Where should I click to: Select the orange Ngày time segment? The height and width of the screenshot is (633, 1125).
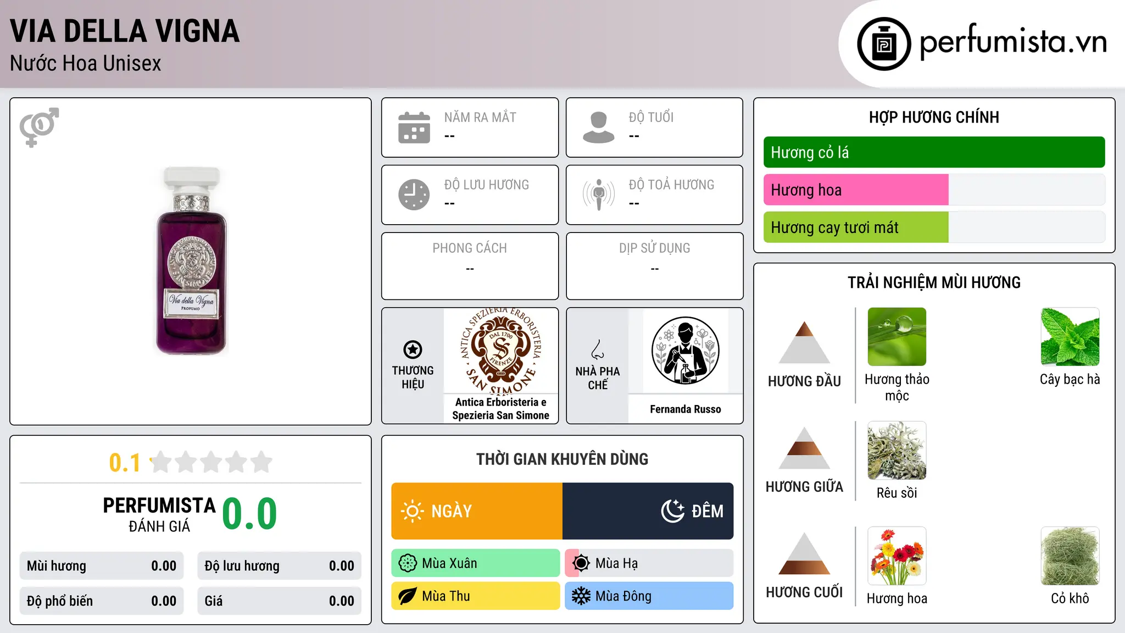(x=477, y=511)
